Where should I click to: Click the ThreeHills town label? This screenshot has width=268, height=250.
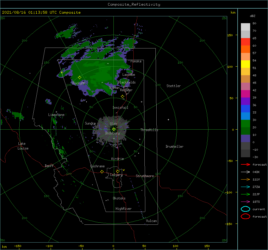(149, 130)
